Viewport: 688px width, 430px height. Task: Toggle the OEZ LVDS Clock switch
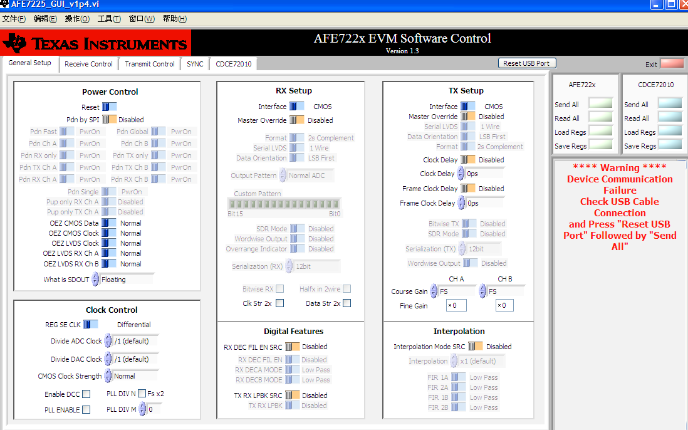pos(109,243)
